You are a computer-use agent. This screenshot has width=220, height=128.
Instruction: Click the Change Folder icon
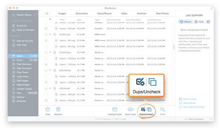(115, 109)
